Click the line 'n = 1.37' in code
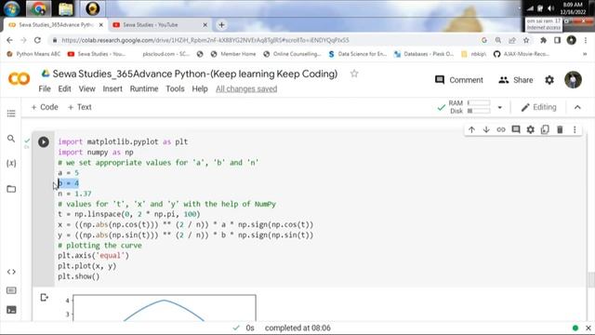This screenshot has height=335, width=595. click(x=74, y=194)
